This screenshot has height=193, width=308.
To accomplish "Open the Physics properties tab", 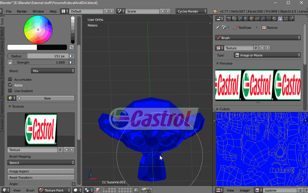I will (291, 19).
